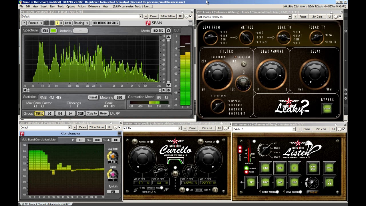Click SPAN redo arrow button
366x206 pixels.
(x=52, y=23)
